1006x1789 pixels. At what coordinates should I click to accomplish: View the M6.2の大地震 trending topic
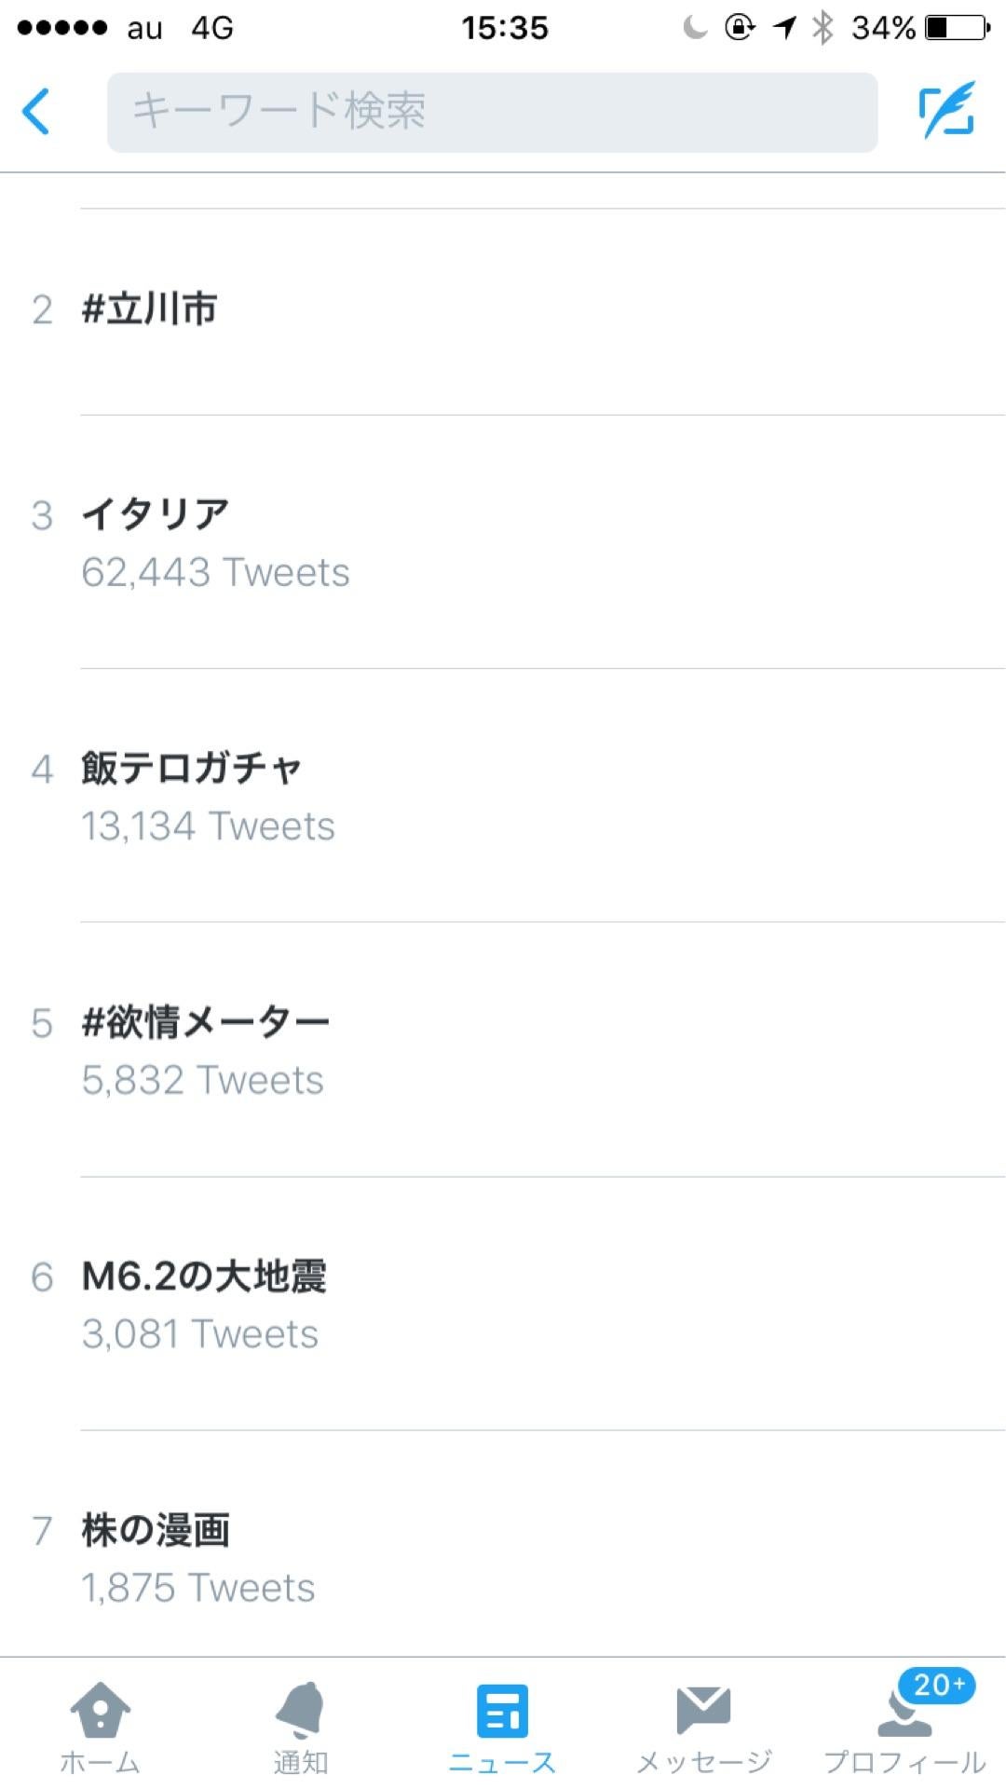tap(204, 1277)
